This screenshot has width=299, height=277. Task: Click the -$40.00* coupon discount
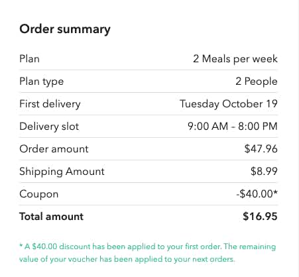257,194
